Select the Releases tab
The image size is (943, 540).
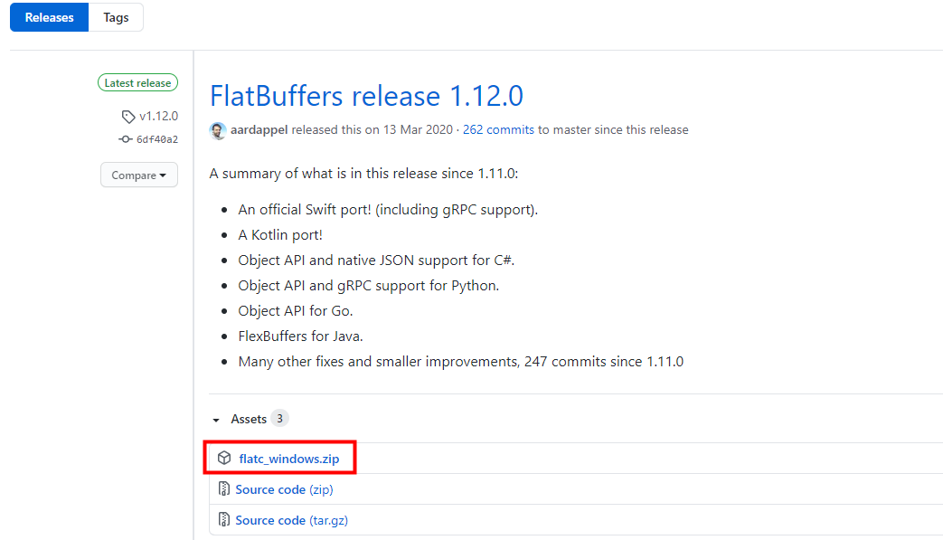[x=50, y=17]
